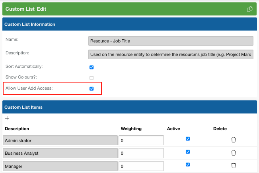The image size is (259, 173).
Task: Click the Description column header
Action: (x=17, y=129)
